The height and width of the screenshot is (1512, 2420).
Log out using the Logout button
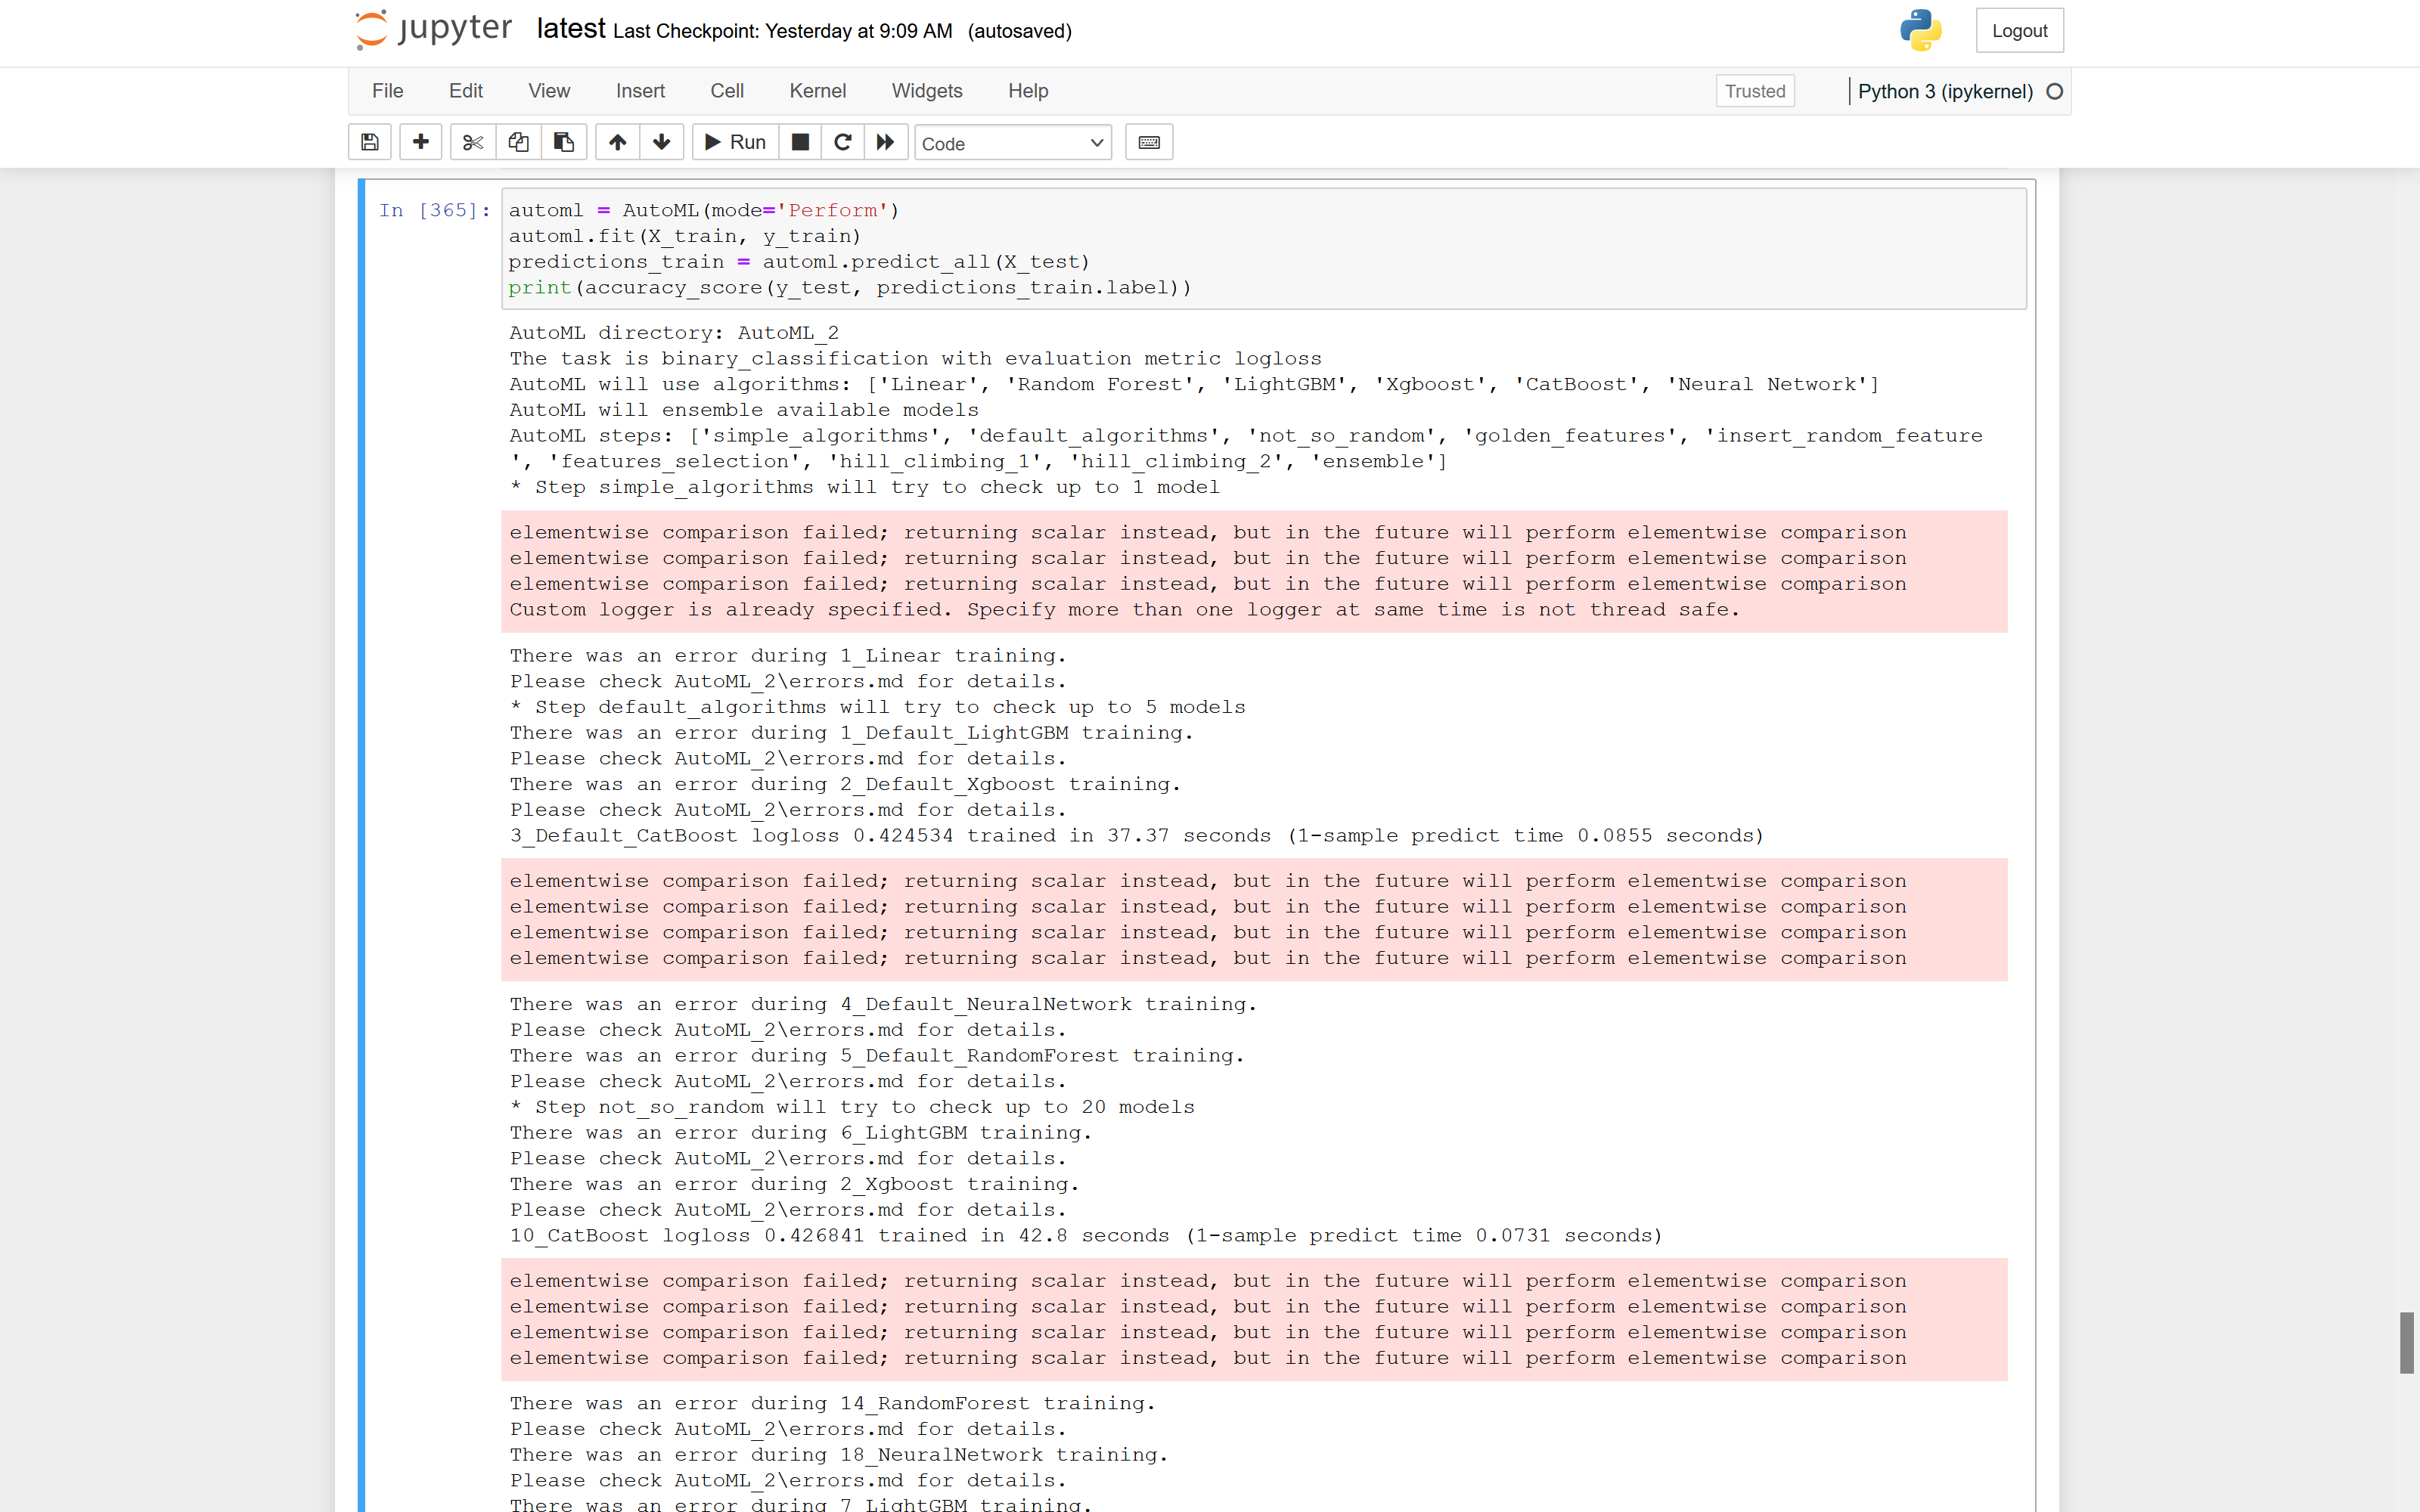click(2019, 30)
